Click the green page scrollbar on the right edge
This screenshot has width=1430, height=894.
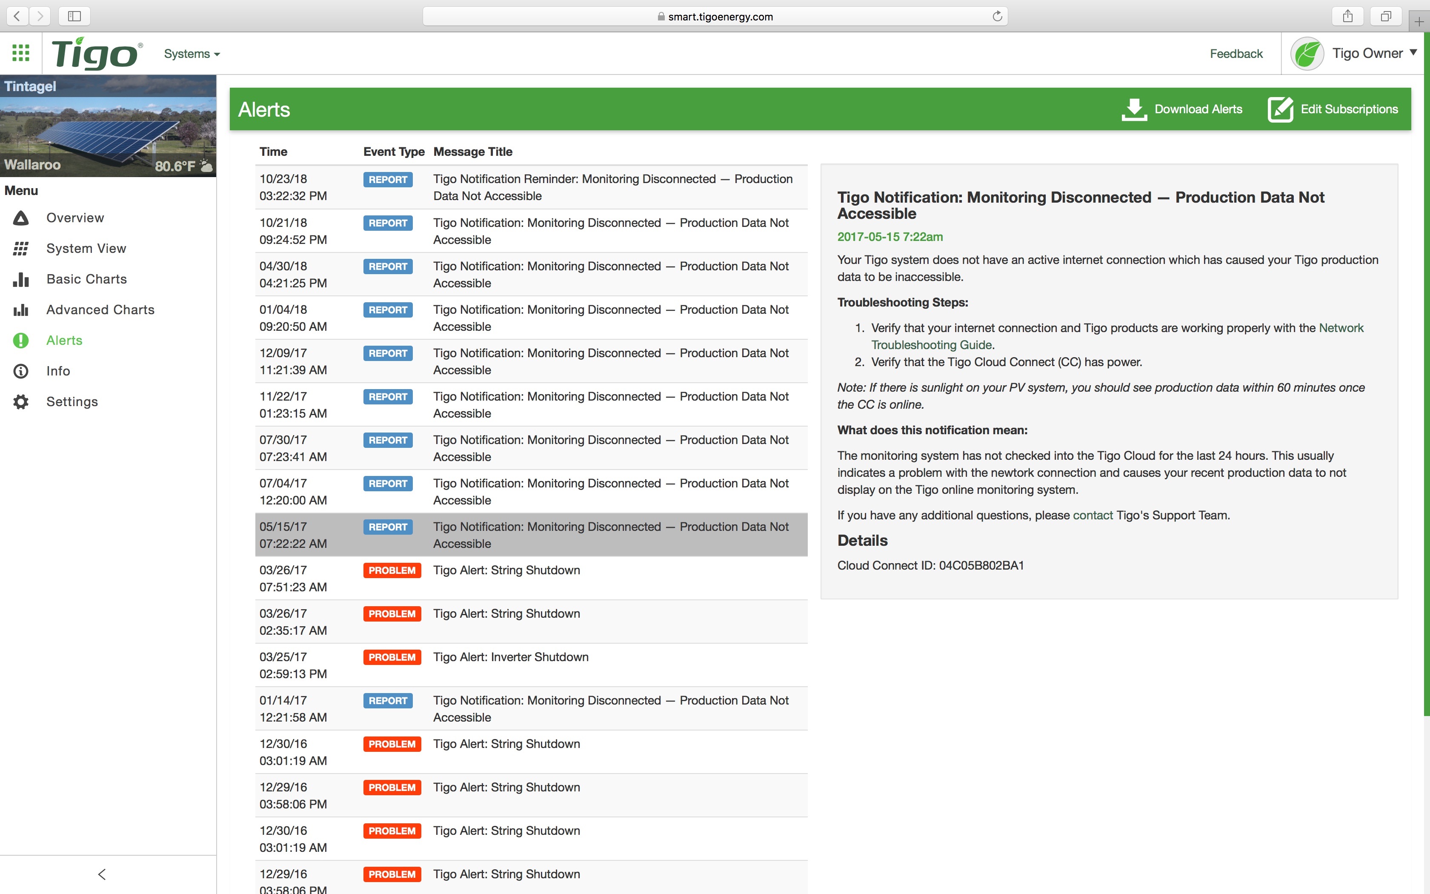tap(1427, 374)
